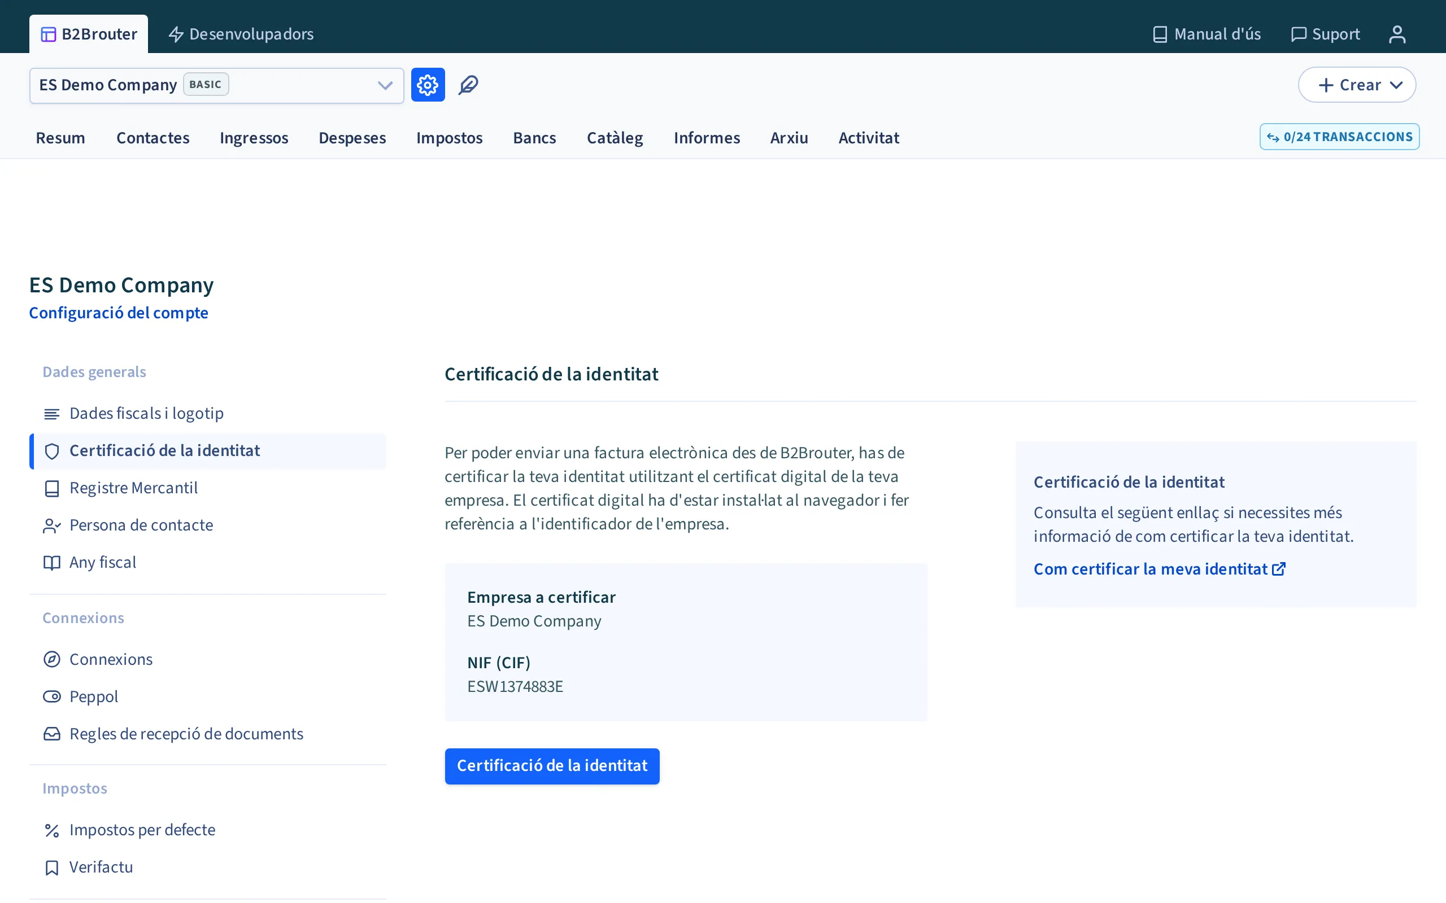This screenshot has width=1446, height=903.
Task: Switch to the B2Brouter tab
Action: click(x=89, y=34)
